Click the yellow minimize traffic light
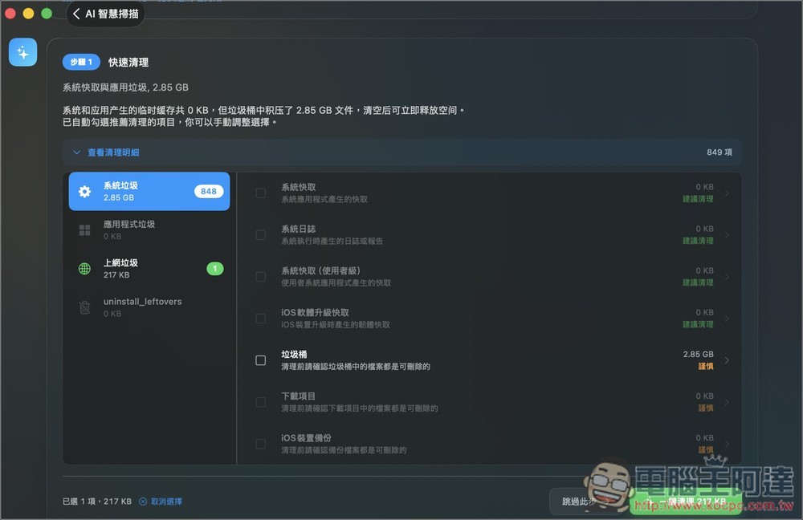 click(x=30, y=14)
